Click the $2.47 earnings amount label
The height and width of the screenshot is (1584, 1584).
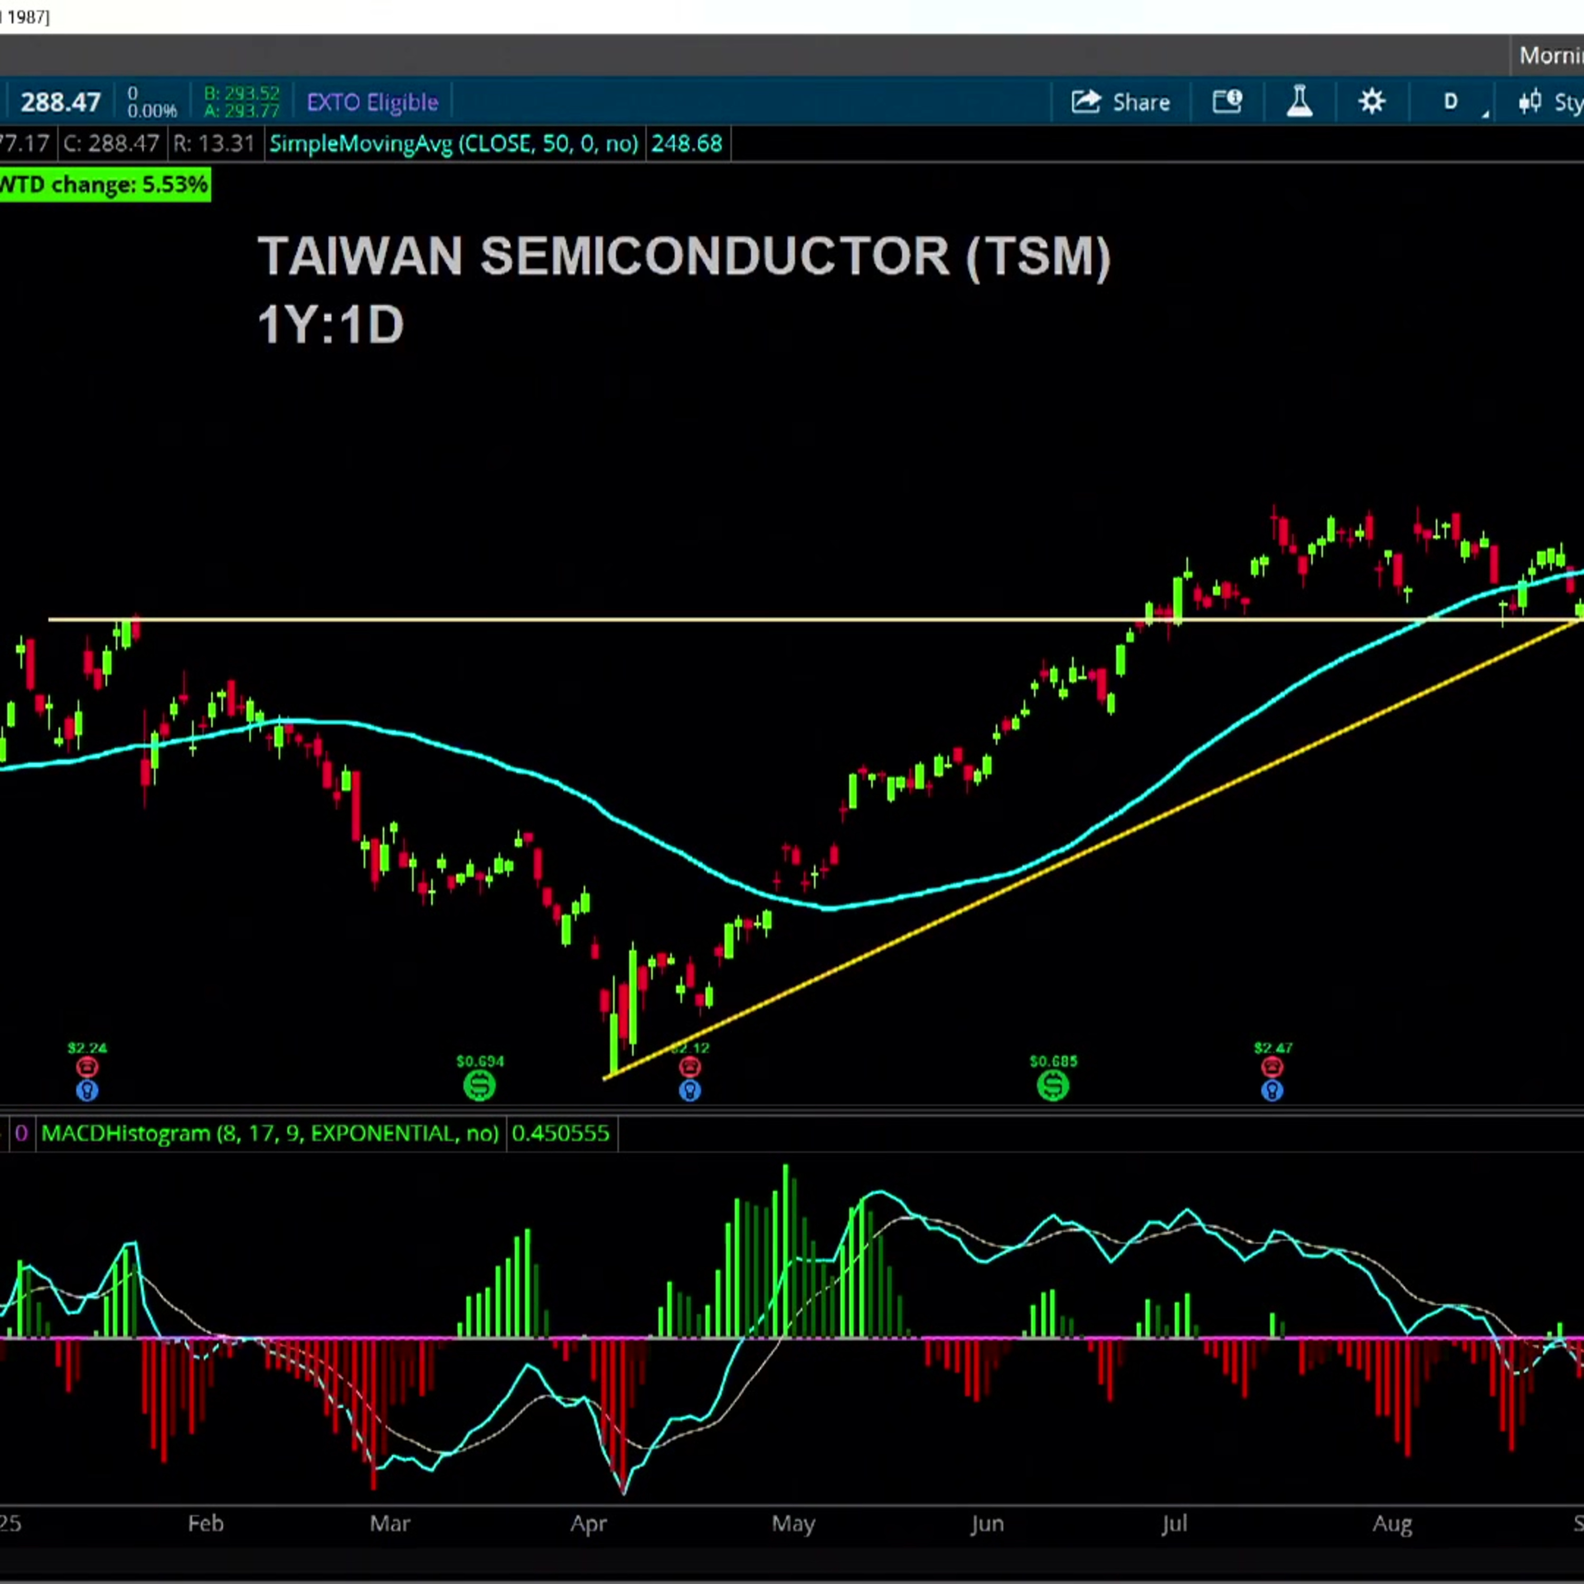click(x=1273, y=1048)
